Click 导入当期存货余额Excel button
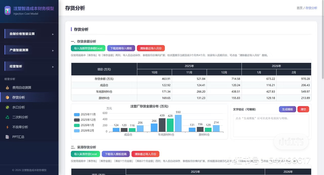This screenshot has width=324, height=175. pyautogui.click(x=88, y=48)
